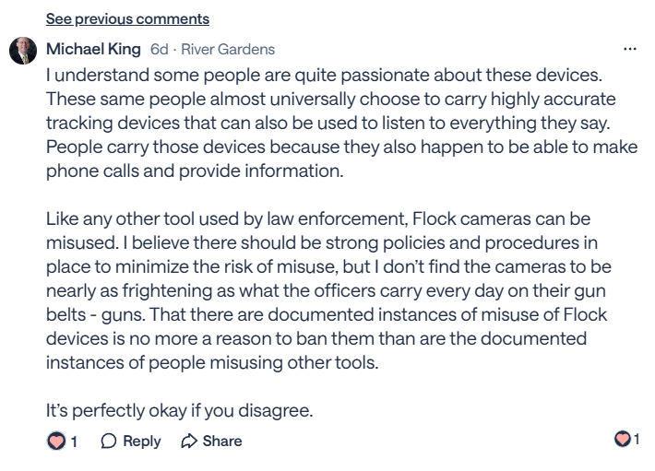Open Michael King's profile via his name
Screen dimensions: 655x471
[93, 49]
